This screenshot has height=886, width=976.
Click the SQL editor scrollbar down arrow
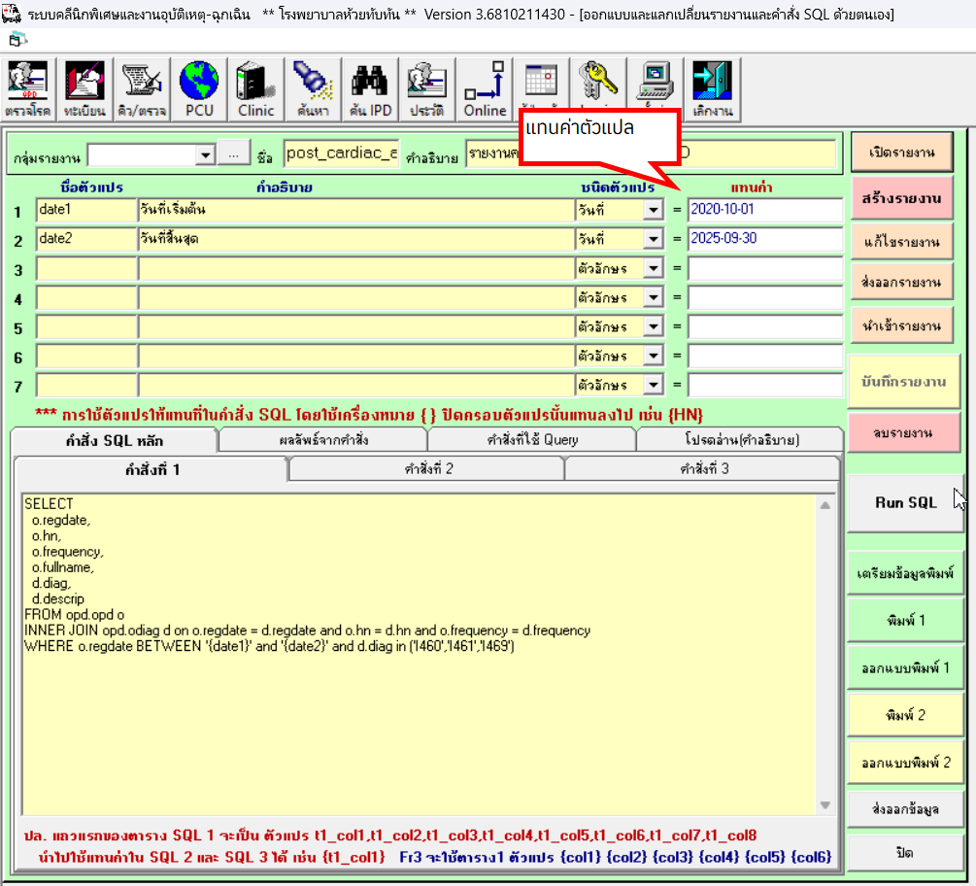(x=825, y=805)
